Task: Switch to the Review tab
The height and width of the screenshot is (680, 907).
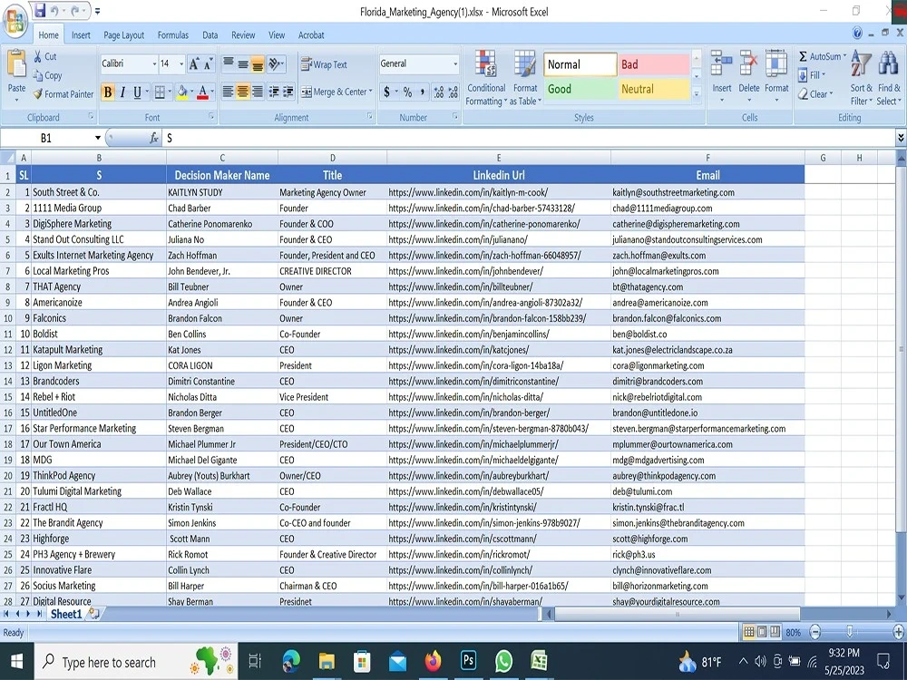Action: (243, 35)
